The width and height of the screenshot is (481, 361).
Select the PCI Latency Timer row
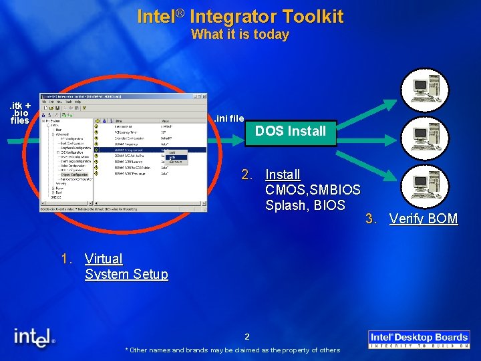(150, 132)
